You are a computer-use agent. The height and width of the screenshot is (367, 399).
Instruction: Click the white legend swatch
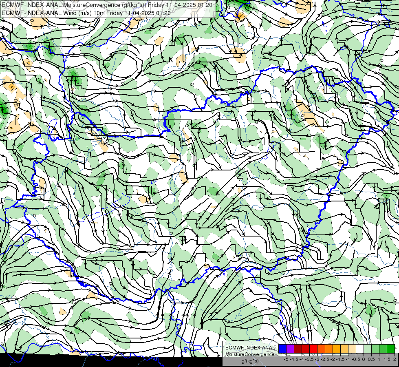[360, 349]
